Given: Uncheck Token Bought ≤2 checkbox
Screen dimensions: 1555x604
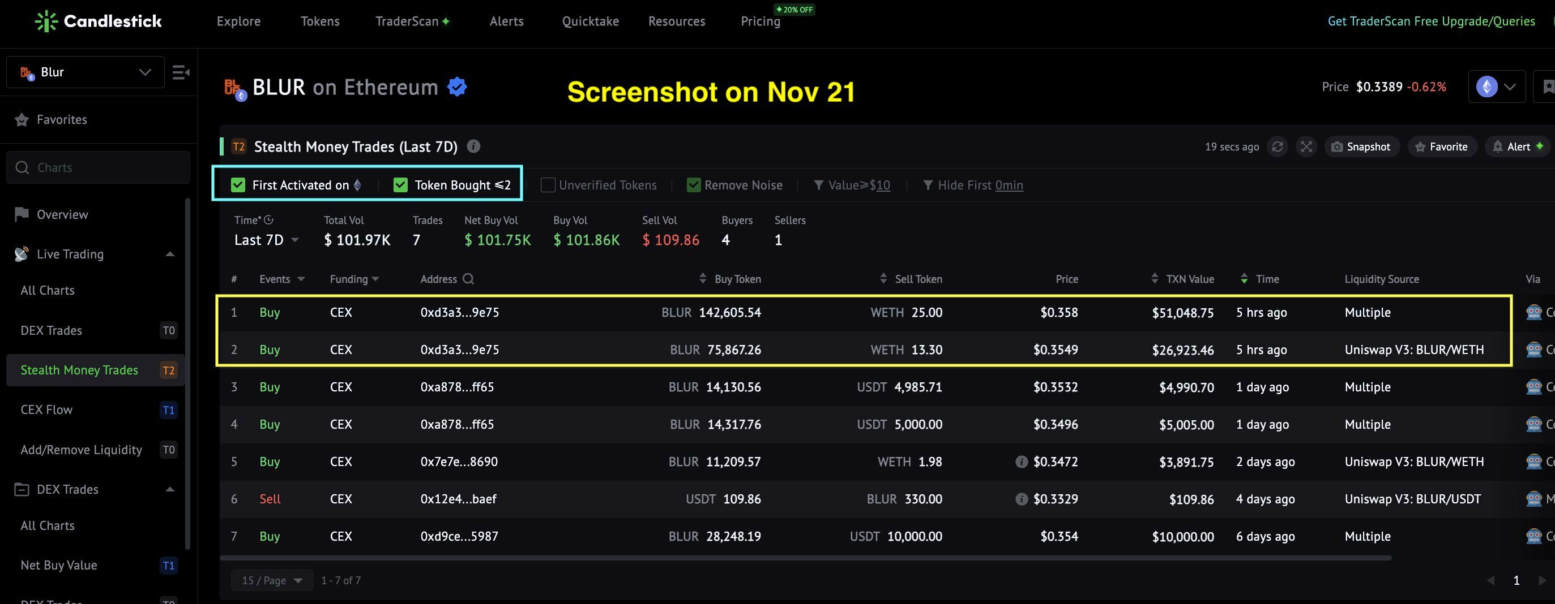Looking at the screenshot, I should [x=400, y=185].
